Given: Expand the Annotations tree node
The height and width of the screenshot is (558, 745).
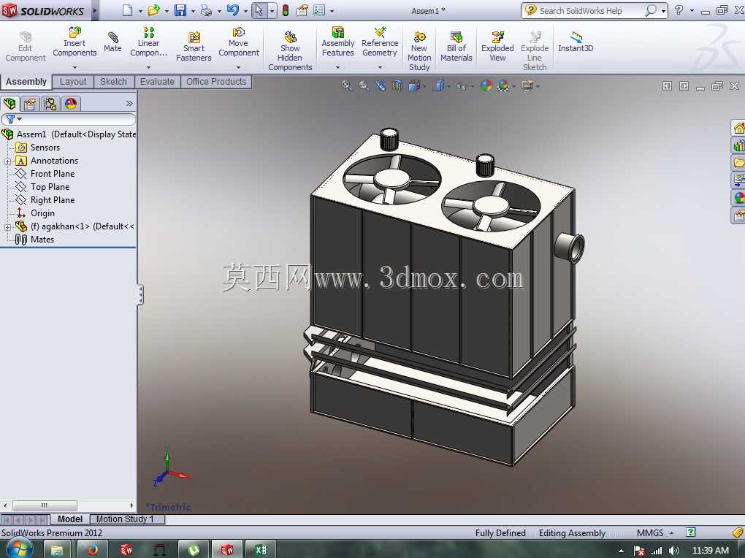Looking at the screenshot, I should 7,161.
